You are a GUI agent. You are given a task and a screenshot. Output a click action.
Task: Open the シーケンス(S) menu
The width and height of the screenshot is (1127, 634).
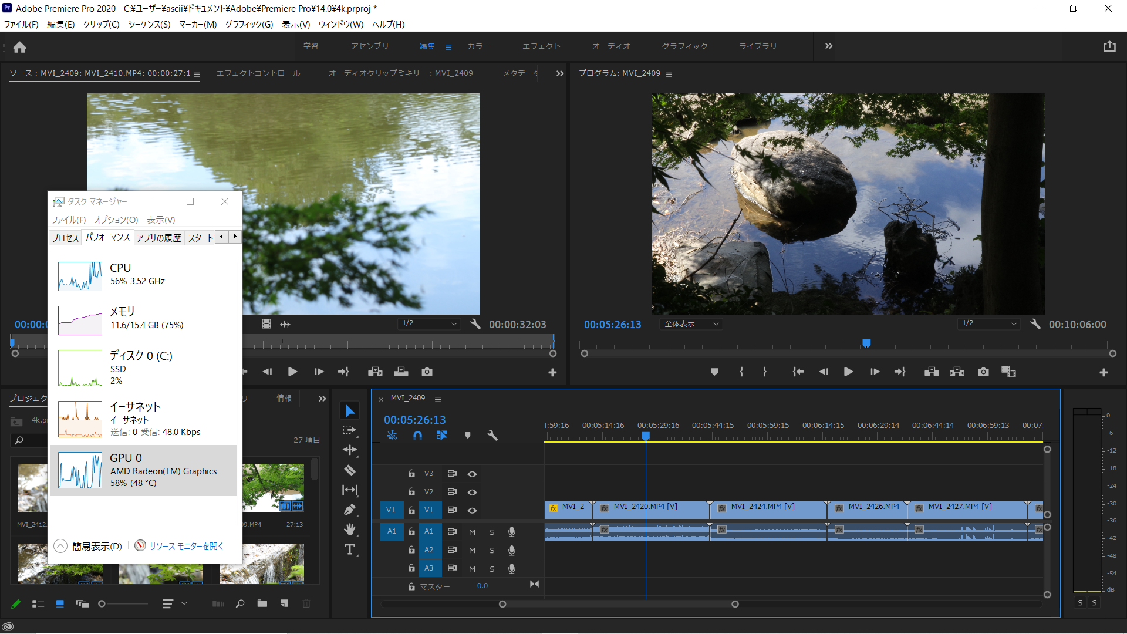coord(149,24)
